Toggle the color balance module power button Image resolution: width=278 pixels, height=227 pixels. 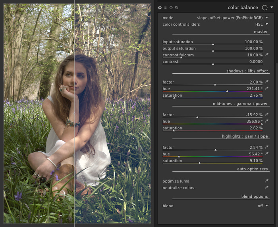[160, 8]
